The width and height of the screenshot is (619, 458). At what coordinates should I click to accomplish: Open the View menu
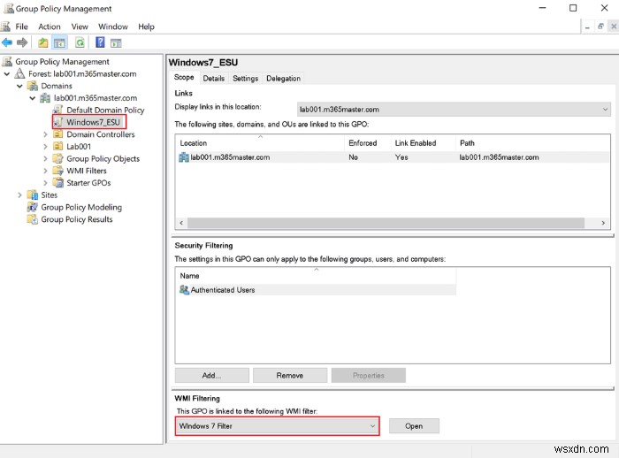(80, 27)
